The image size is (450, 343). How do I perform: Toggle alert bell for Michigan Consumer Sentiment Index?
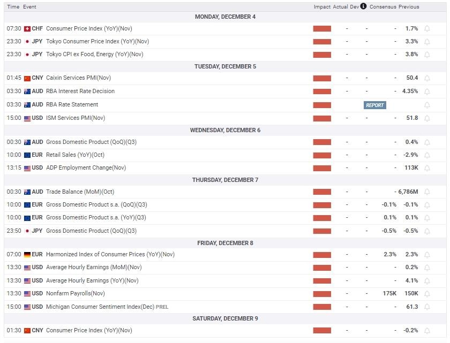click(x=427, y=307)
